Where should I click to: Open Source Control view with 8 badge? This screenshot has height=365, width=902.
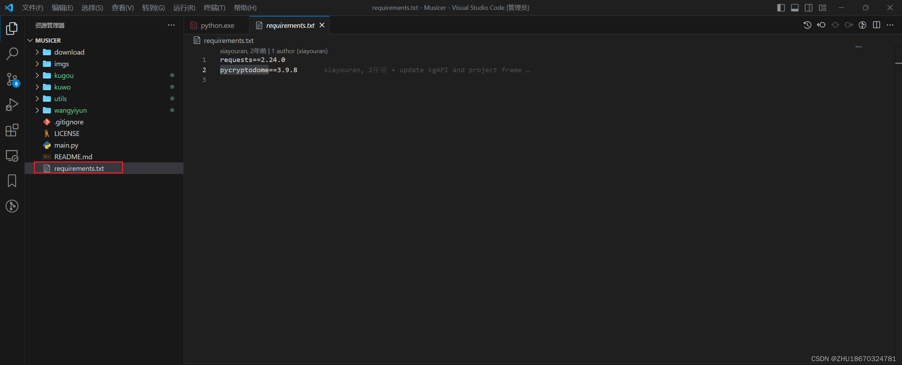12,79
